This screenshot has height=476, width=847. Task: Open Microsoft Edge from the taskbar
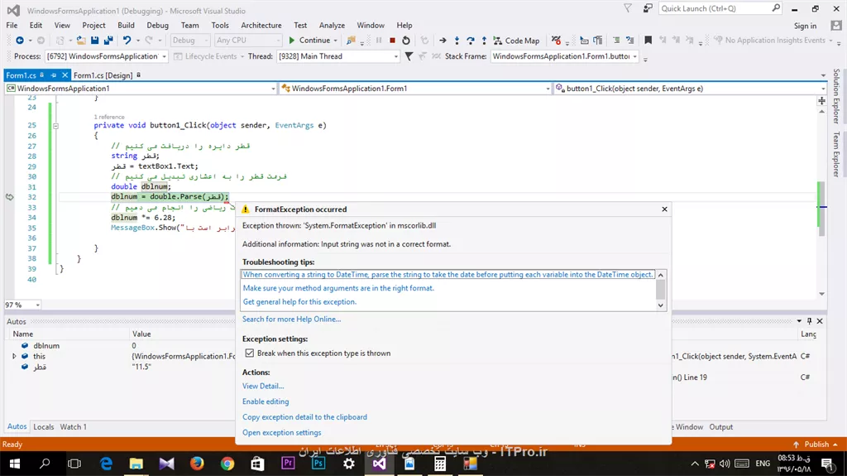tap(106, 464)
